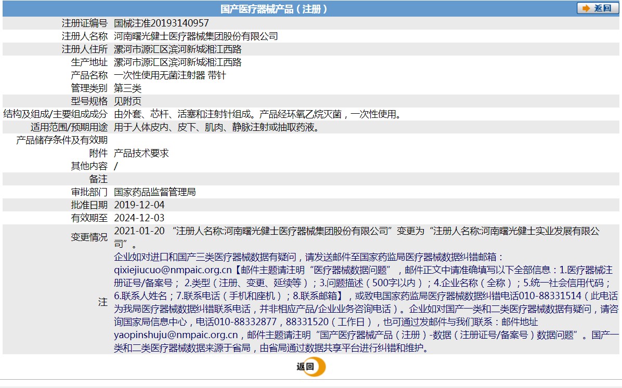
Task: Click 见附页 in the 型号规格 row
Action: tap(128, 101)
